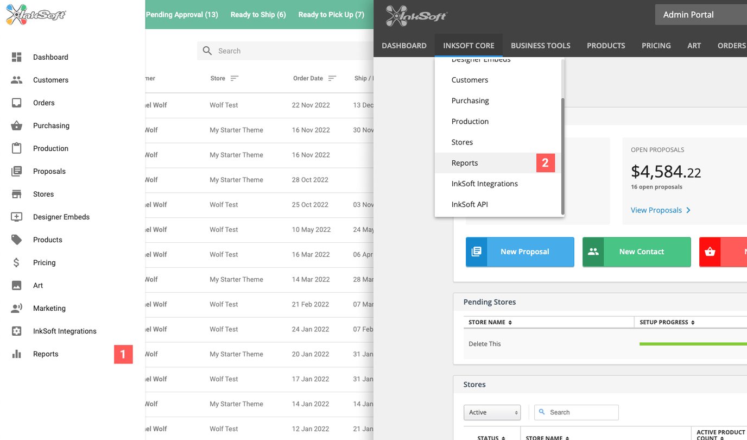747x440 pixels.
Task: Click the Stores storefront icon
Action: click(17, 194)
